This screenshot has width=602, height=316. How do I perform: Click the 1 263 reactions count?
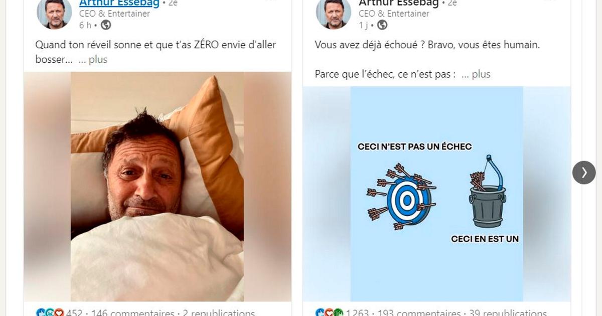click(x=358, y=312)
